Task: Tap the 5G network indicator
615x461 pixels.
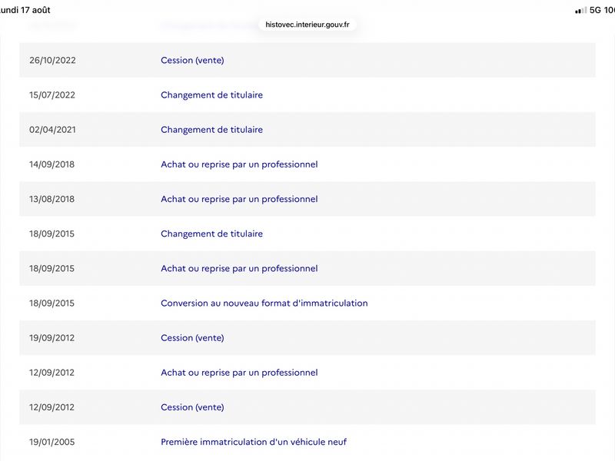Action: pos(595,10)
